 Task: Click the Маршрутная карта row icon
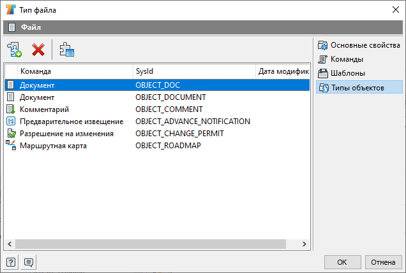tap(11, 146)
